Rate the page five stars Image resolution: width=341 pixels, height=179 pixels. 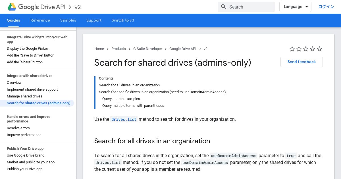[319, 49]
